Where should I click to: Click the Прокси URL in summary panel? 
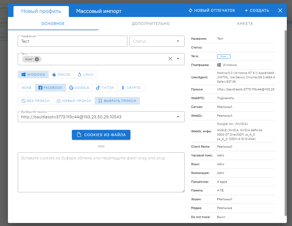pos(246,89)
